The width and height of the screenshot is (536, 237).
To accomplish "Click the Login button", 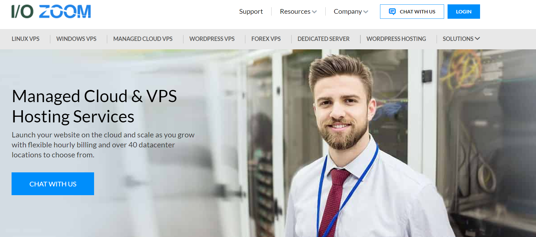I will (463, 12).
